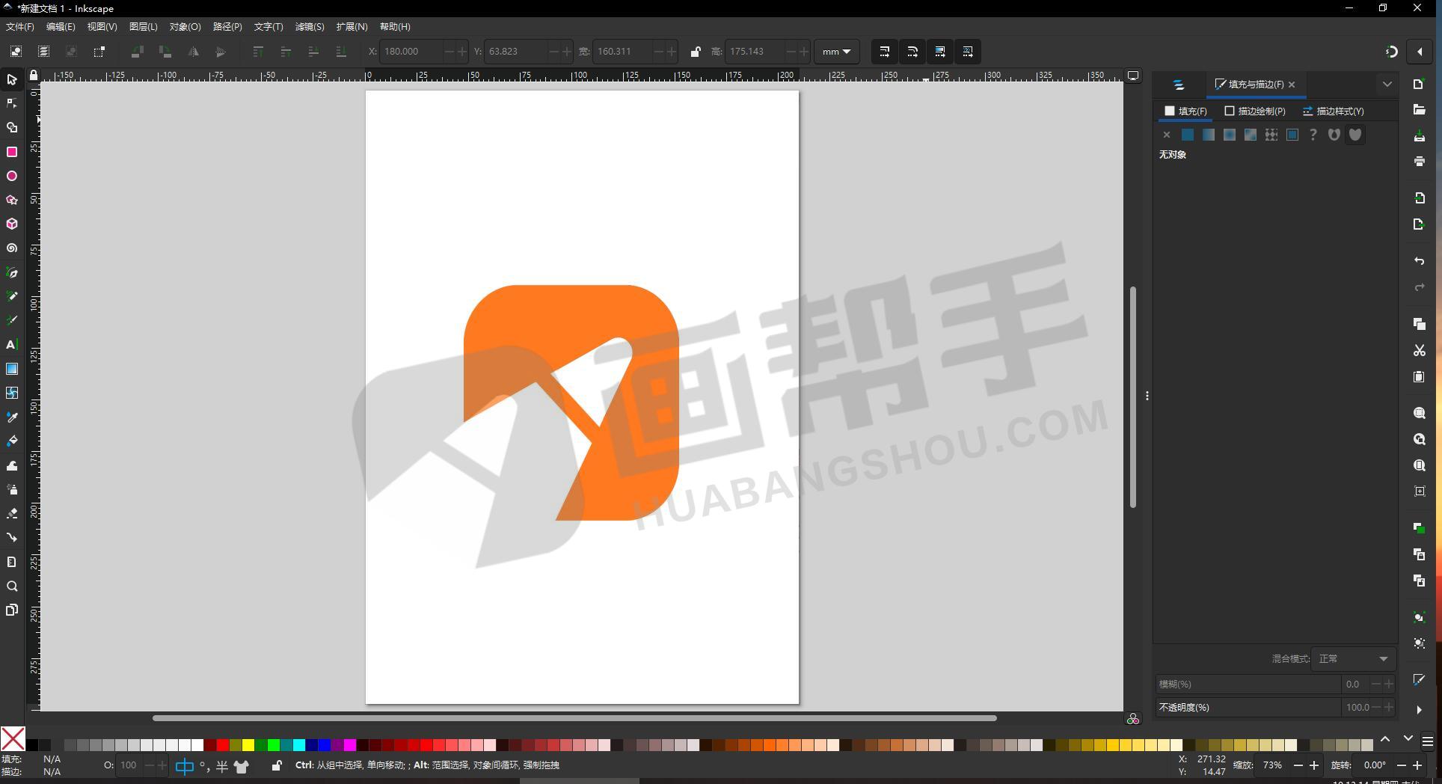
Task: Toggle current layer lock in status bar
Action: 277,765
